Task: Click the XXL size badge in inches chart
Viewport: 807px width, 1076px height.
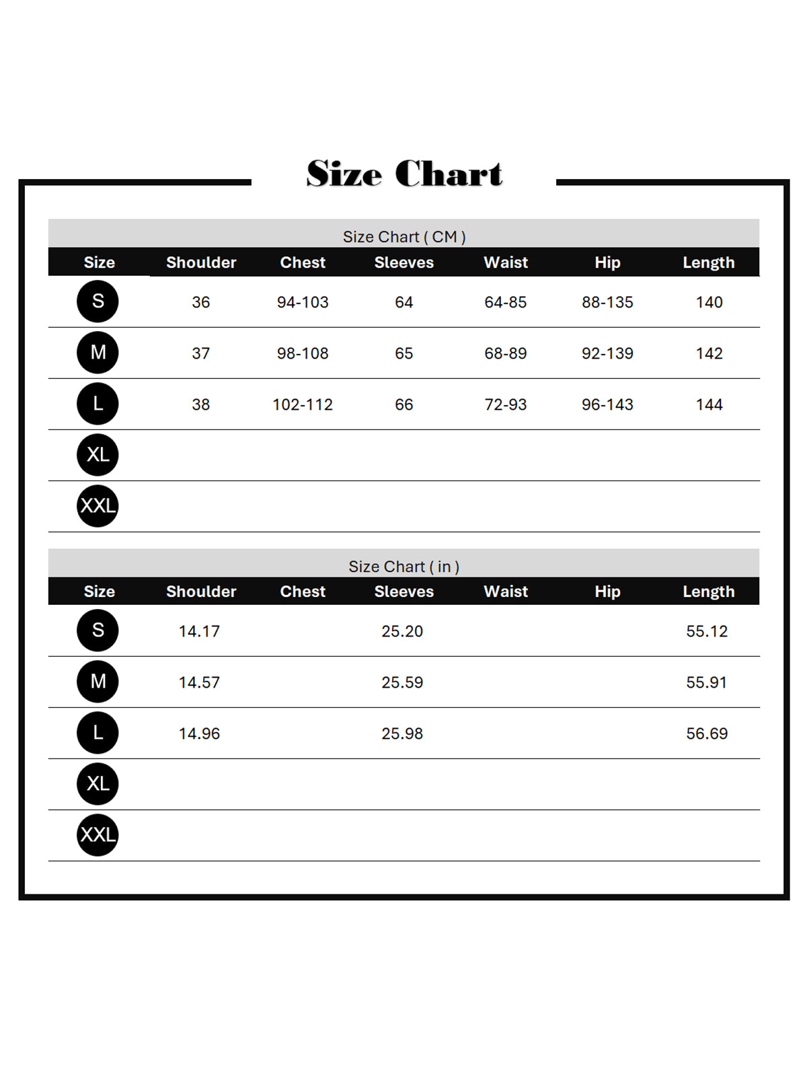Action: [98, 835]
